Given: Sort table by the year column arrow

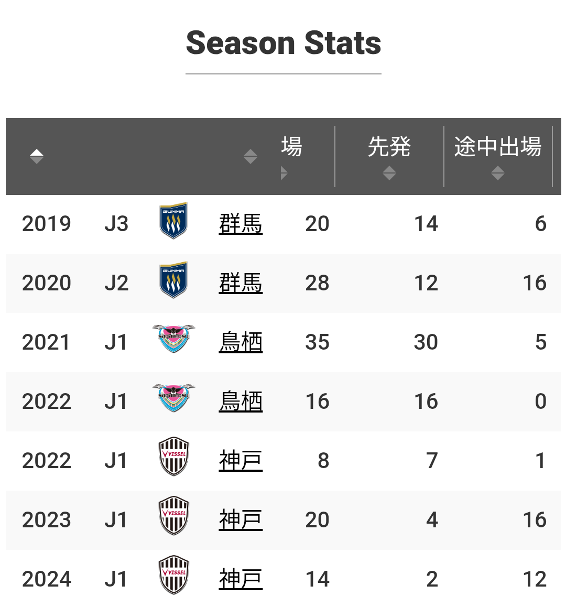Looking at the screenshot, I should point(36,156).
